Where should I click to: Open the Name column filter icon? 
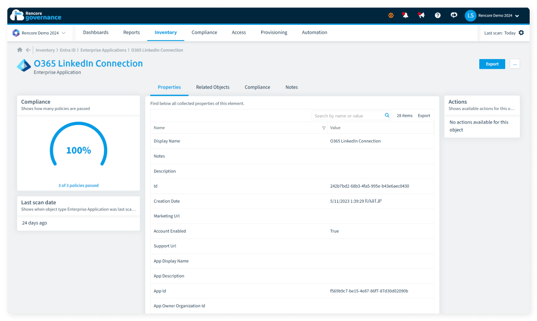click(324, 128)
